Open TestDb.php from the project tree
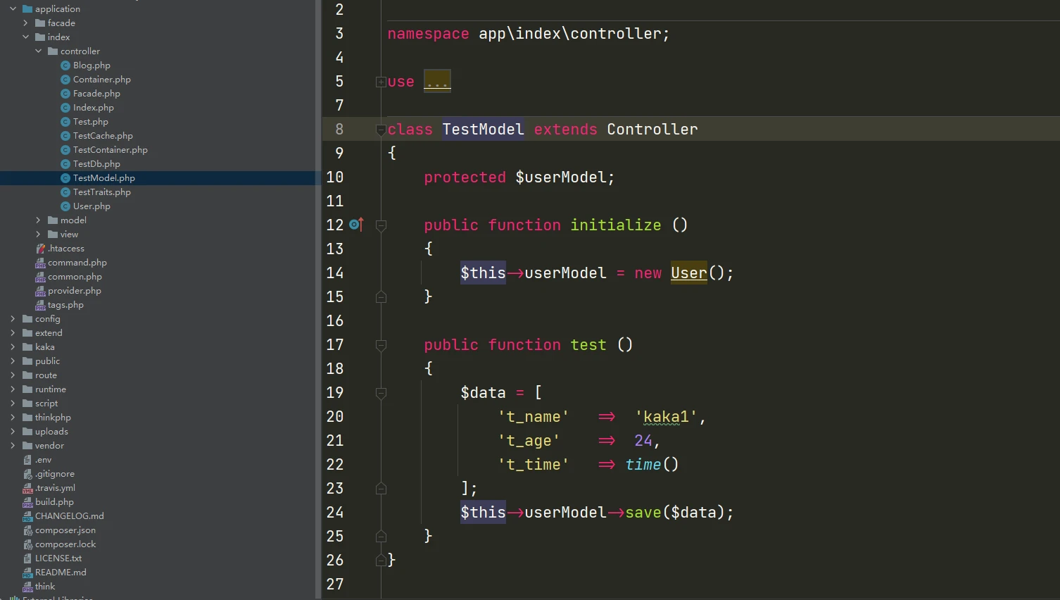Viewport: 1060px width, 600px height. click(x=96, y=164)
